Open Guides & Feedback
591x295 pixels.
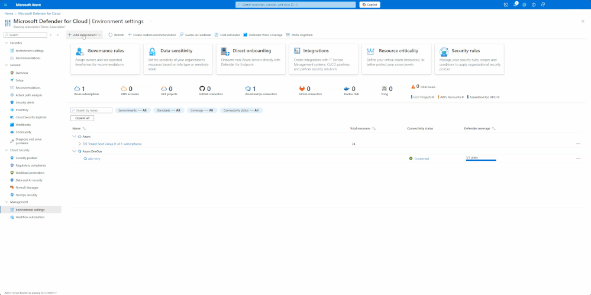[195, 35]
